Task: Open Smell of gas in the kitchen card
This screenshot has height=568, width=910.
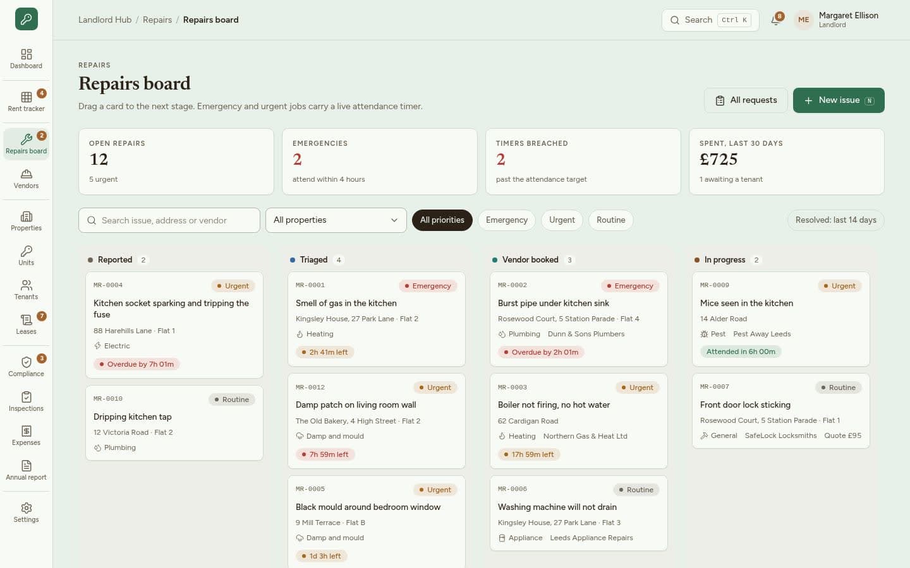Action: (x=377, y=319)
